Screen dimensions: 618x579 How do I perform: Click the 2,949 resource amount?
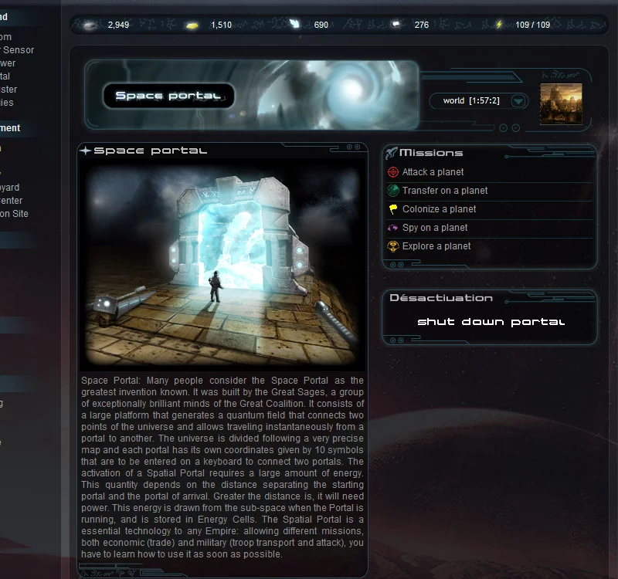coord(119,25)
